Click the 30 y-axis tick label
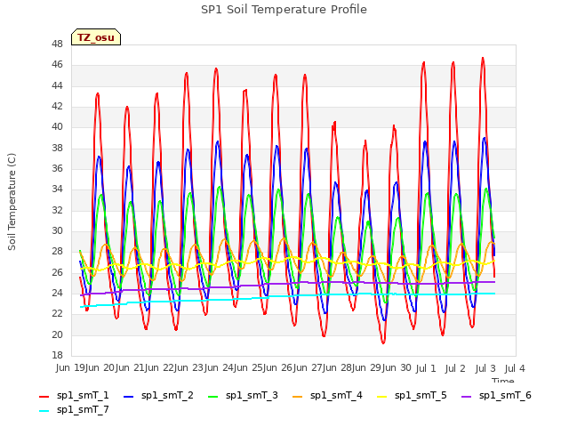The image size is (569, 427). coord(57,231)
